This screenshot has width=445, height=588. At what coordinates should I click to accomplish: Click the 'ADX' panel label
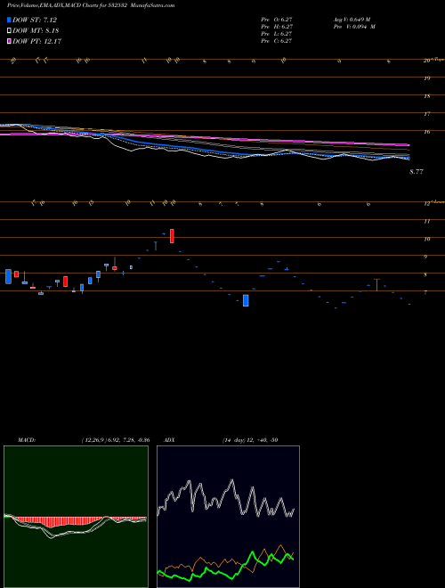coord(169,440)
